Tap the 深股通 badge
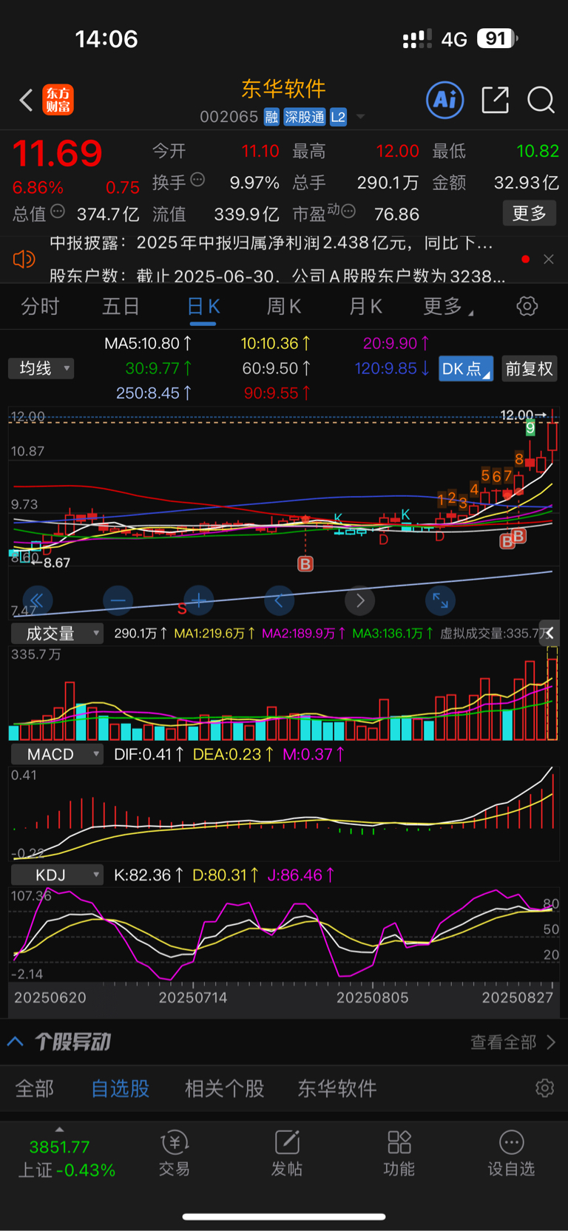This screenshot has width=568, height=1231. point(305,117)
